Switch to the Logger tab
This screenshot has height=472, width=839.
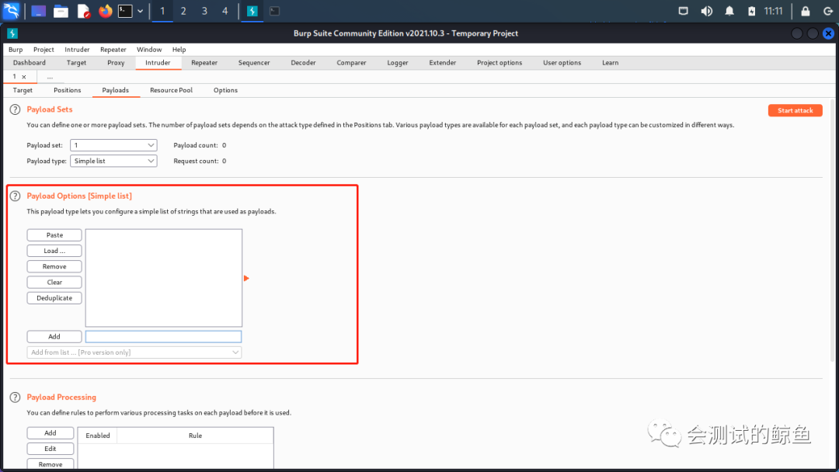coord(398,63)
